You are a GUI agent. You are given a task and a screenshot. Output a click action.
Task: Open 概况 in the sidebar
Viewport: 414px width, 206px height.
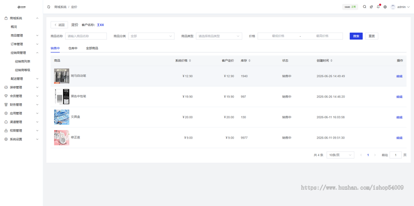(x=14, y=27)
